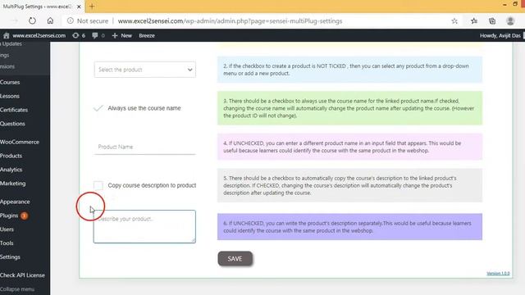Open the Version 1.0.0 link
The height and width of the screenshot is (295, 525).
pos(498,273)
